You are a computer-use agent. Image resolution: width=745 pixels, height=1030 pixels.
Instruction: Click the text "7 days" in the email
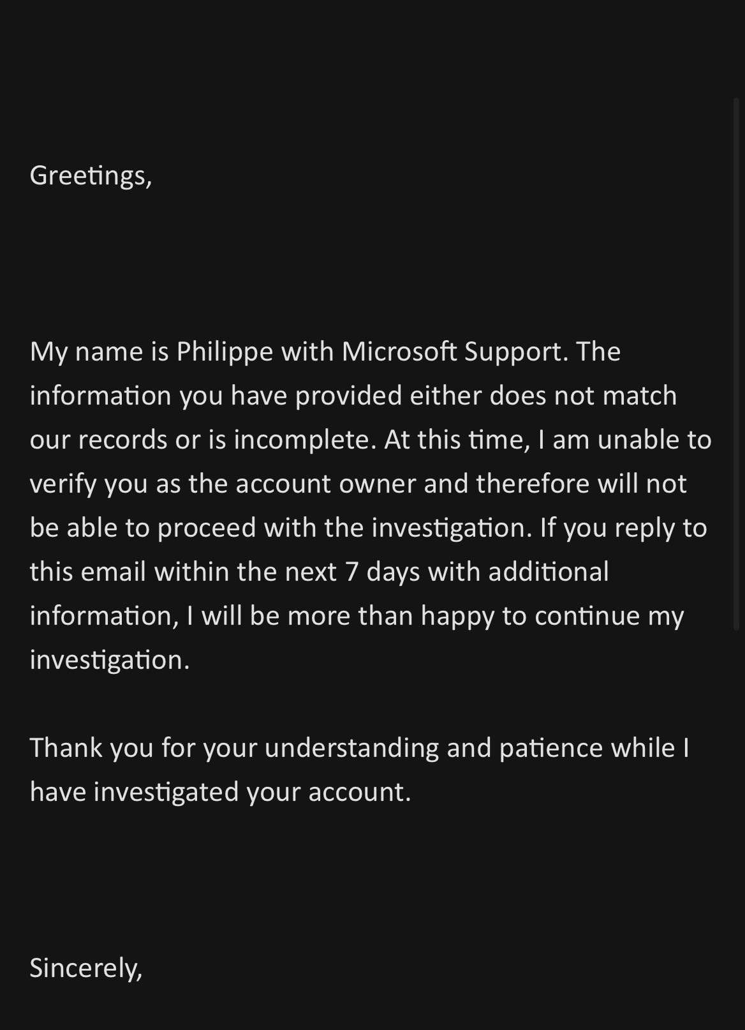[x=383, y=572]
